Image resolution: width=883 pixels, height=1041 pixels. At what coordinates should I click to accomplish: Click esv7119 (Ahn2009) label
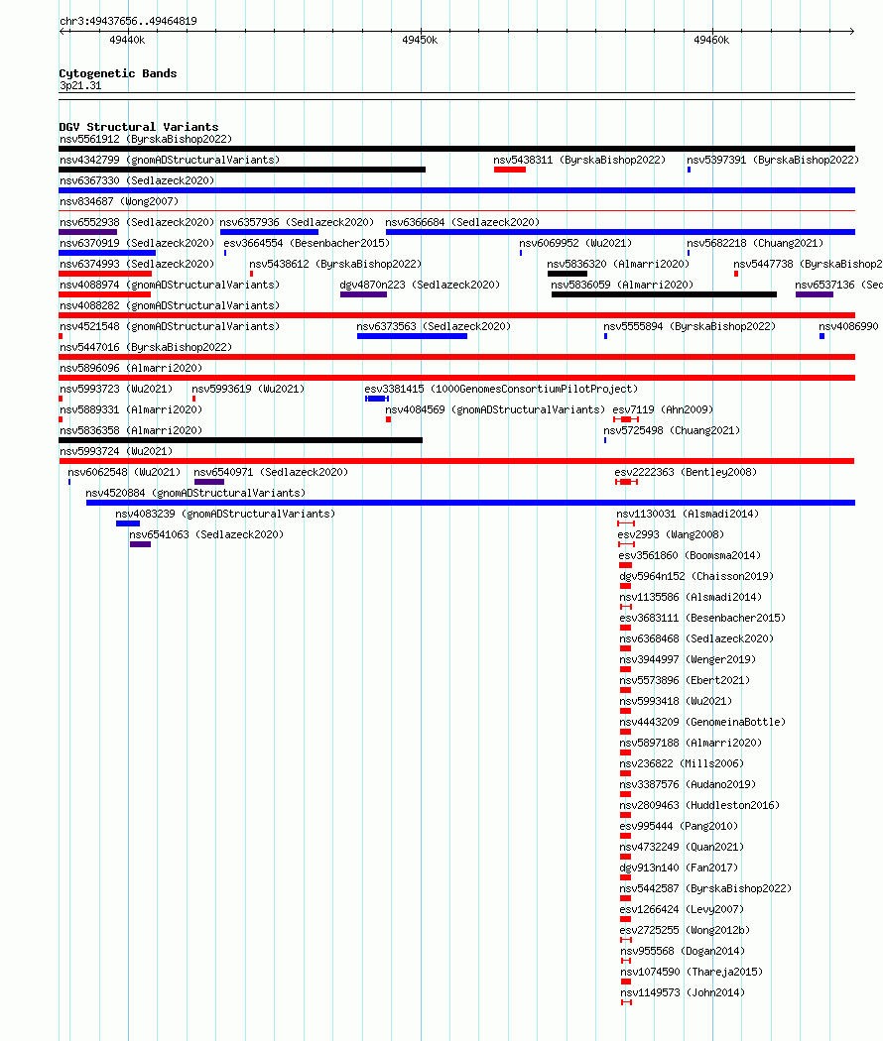pos(663,409)
